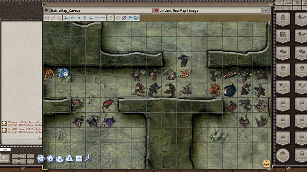Viewport: 307px width, 172px height.
Task: Toggle the lock icon in map title bar
Action: (266, 10)
